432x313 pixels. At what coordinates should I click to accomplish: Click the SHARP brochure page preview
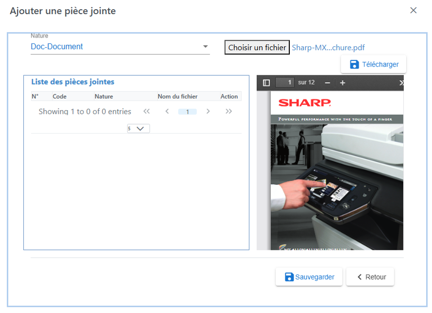(337, 171)
